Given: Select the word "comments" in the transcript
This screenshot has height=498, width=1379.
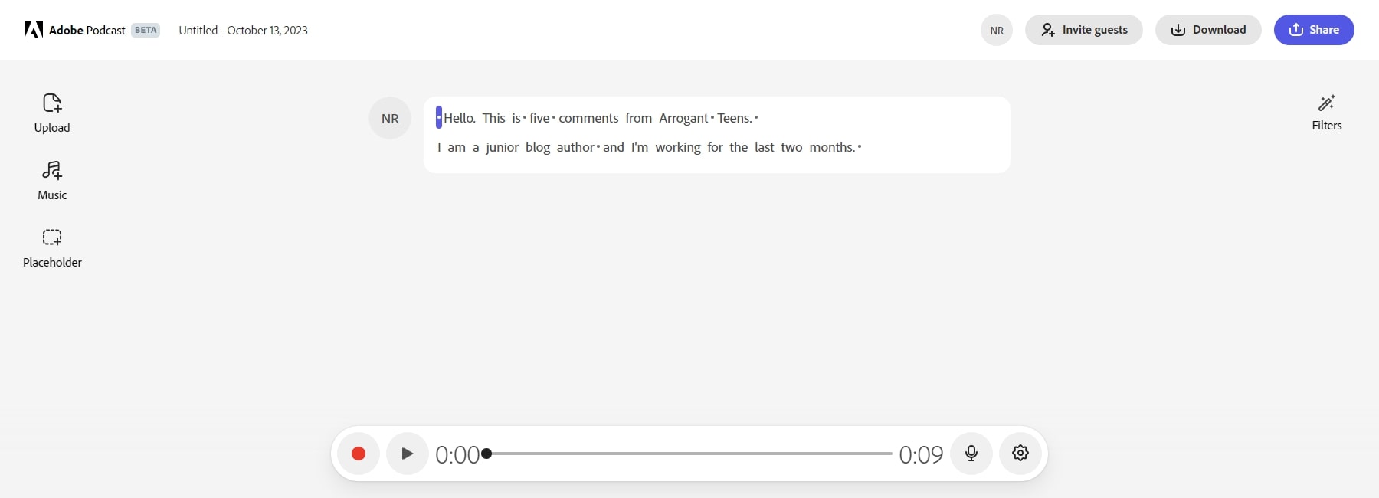Looking at the screenshot, I should (588, 118).
